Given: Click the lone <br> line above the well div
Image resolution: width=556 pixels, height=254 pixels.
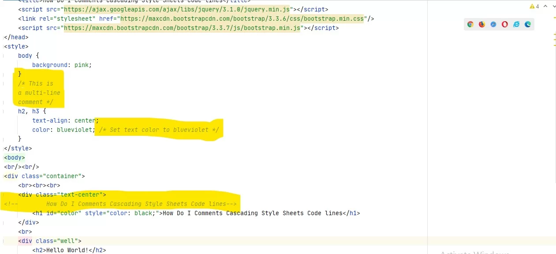Looking at the screenshot, I should coord(25,232).
